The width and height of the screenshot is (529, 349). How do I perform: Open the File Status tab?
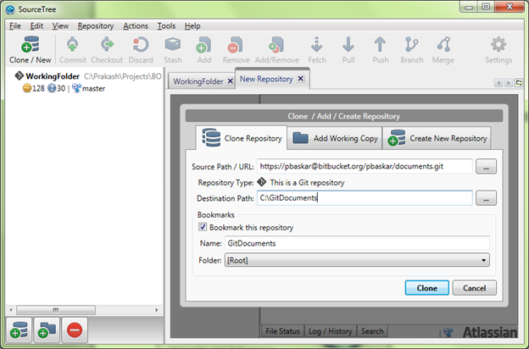[282, 331]
